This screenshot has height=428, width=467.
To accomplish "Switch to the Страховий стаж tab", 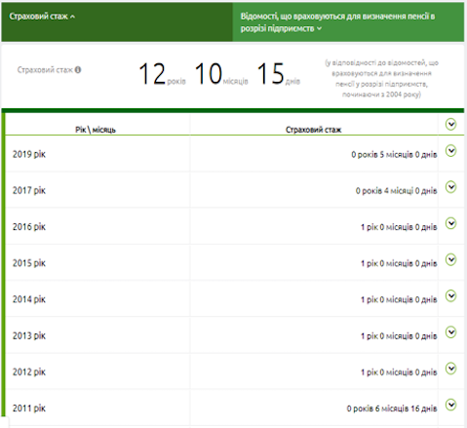I will 117,21.
